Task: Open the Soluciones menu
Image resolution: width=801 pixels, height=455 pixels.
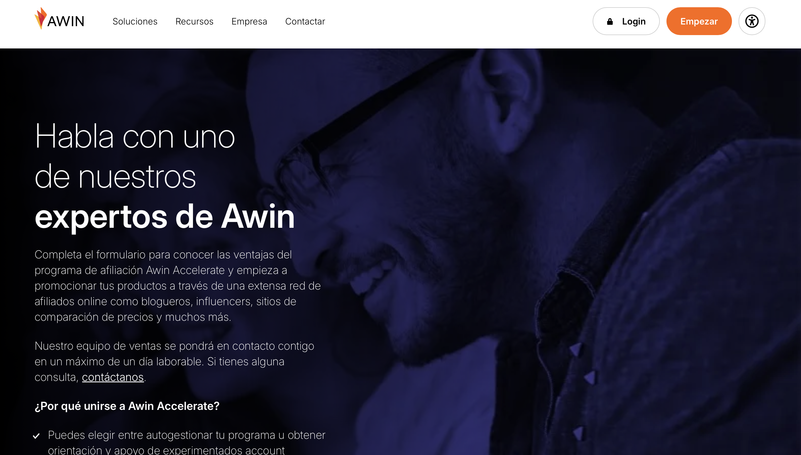Action: point(135,21)
